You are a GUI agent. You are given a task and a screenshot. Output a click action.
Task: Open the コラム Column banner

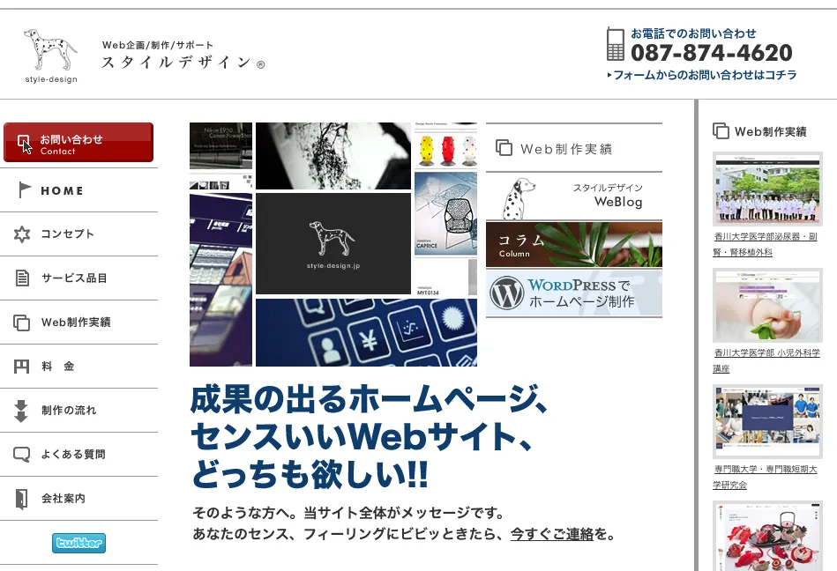click(574, 244)
